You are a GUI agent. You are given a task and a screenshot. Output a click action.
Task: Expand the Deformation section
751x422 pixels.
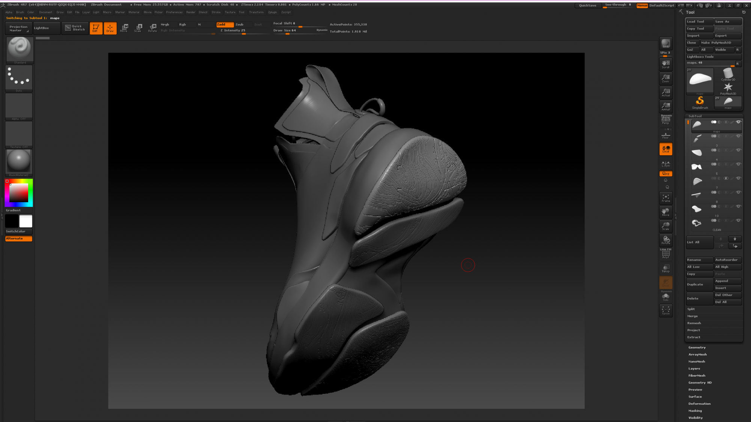[699, 404]
